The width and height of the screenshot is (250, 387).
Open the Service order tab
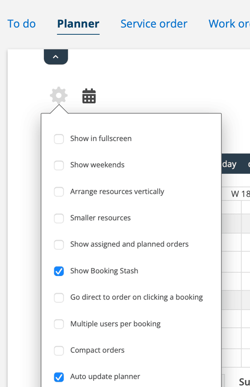[154, 24]
